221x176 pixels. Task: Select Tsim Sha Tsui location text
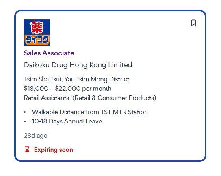(x=43, y=79)
